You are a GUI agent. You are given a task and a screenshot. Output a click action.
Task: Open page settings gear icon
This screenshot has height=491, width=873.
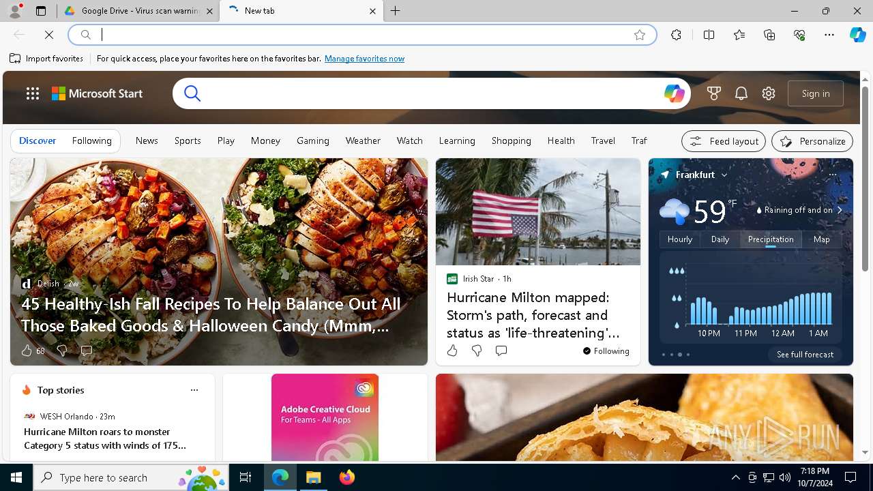pos(769,93)
